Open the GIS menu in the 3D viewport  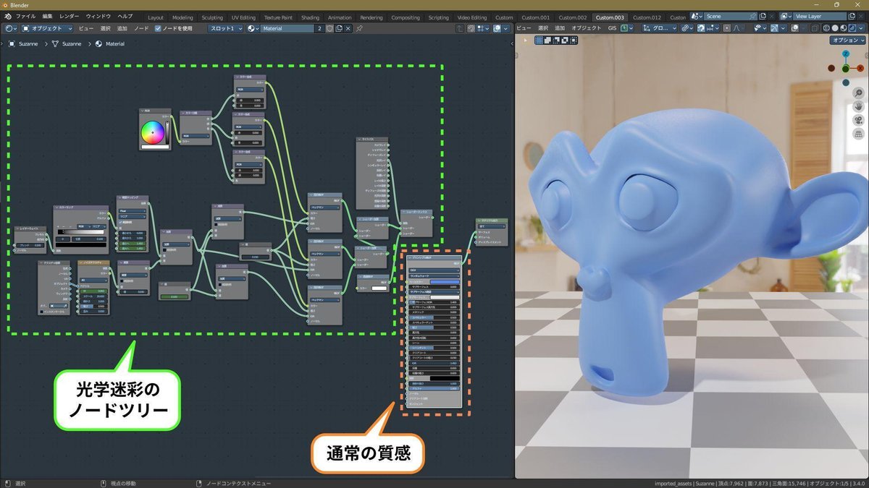click(x=612, y=28)
